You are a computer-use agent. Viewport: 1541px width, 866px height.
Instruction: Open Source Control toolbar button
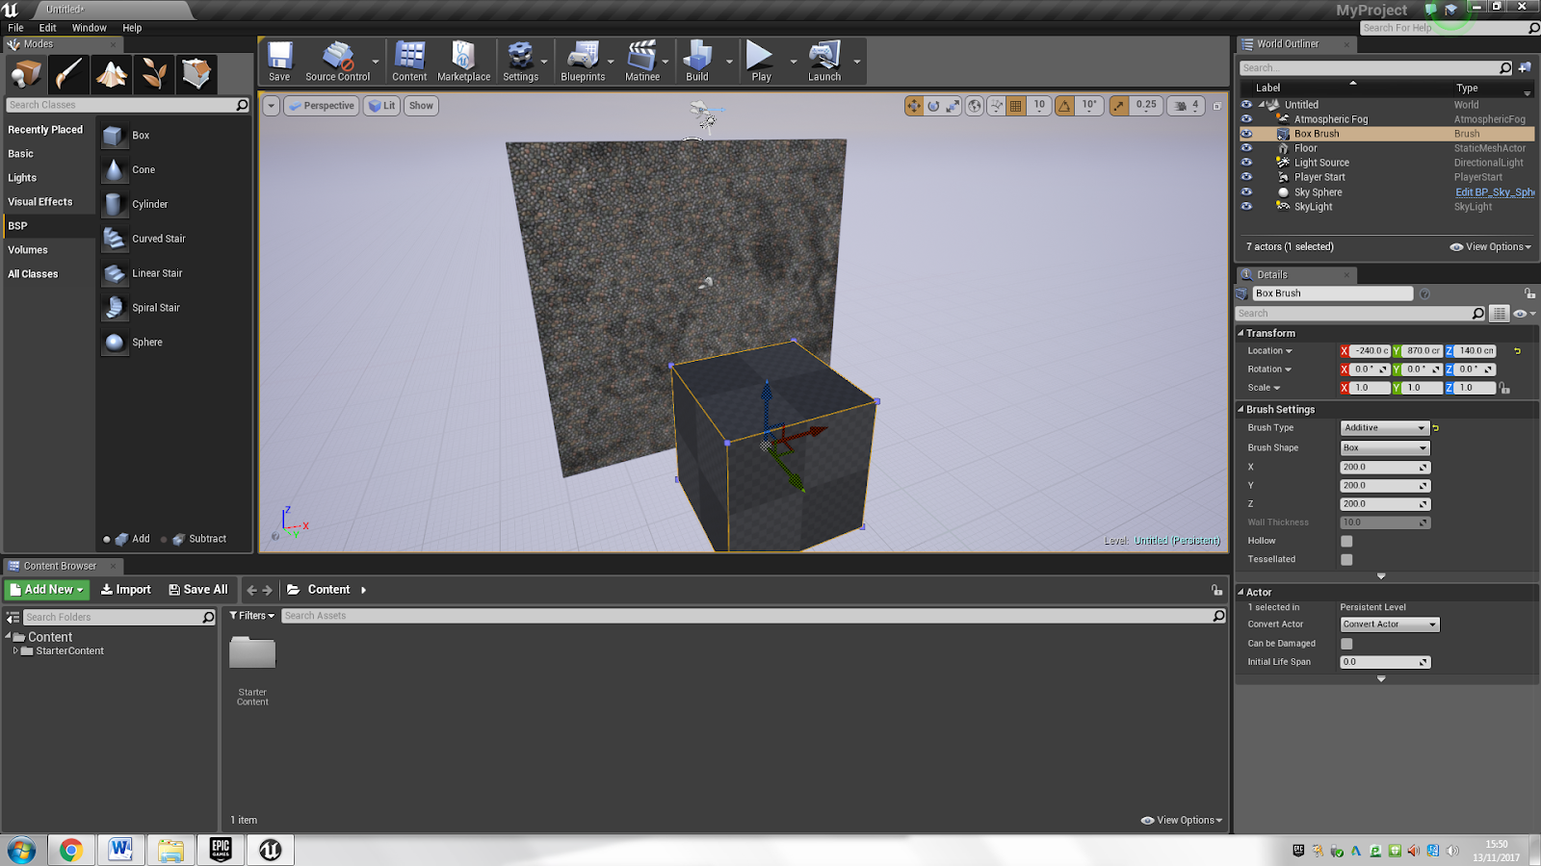coord(337,62)
